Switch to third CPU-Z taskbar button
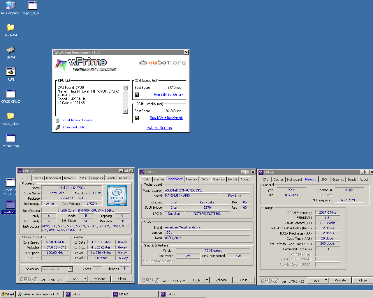The image size is (373, 298). (183, 294)
